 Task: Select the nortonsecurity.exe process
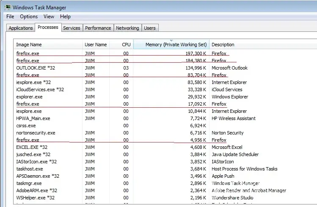[36, 133]
